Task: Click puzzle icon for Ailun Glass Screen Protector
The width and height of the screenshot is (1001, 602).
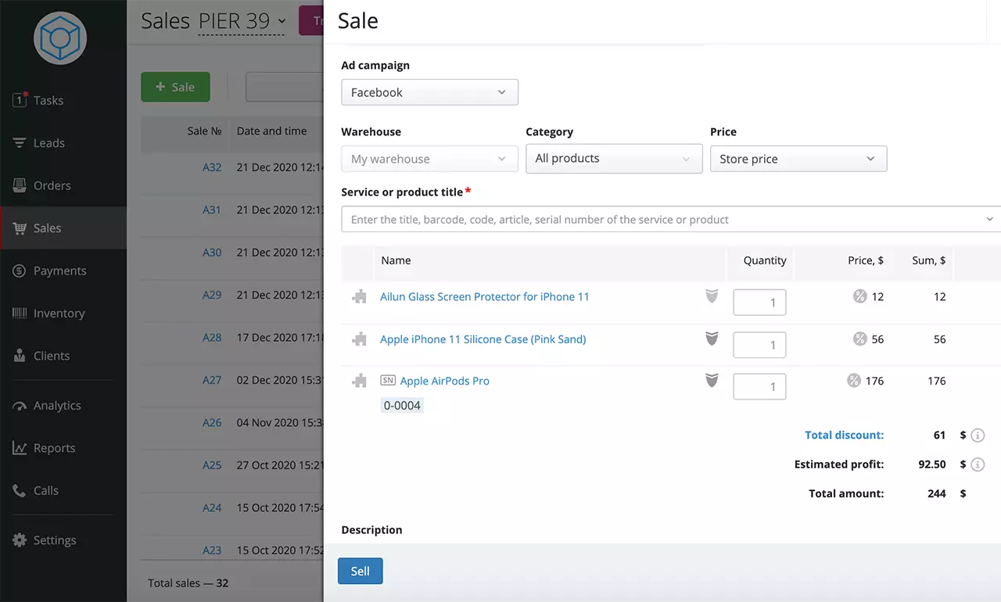Action: click(360, 297)
